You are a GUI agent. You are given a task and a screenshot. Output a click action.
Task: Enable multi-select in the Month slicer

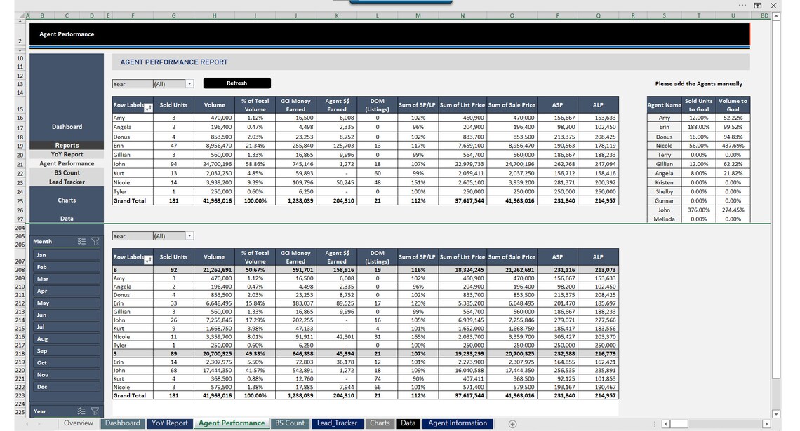click(x=83, y=240)
